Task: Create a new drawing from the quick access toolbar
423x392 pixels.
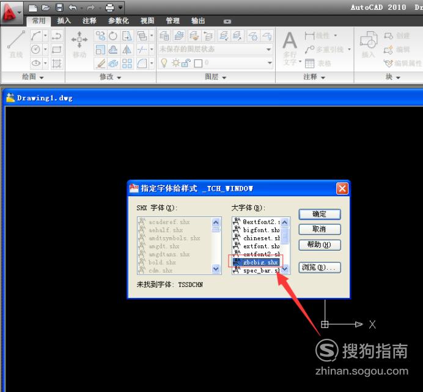Action: point(32,8)
